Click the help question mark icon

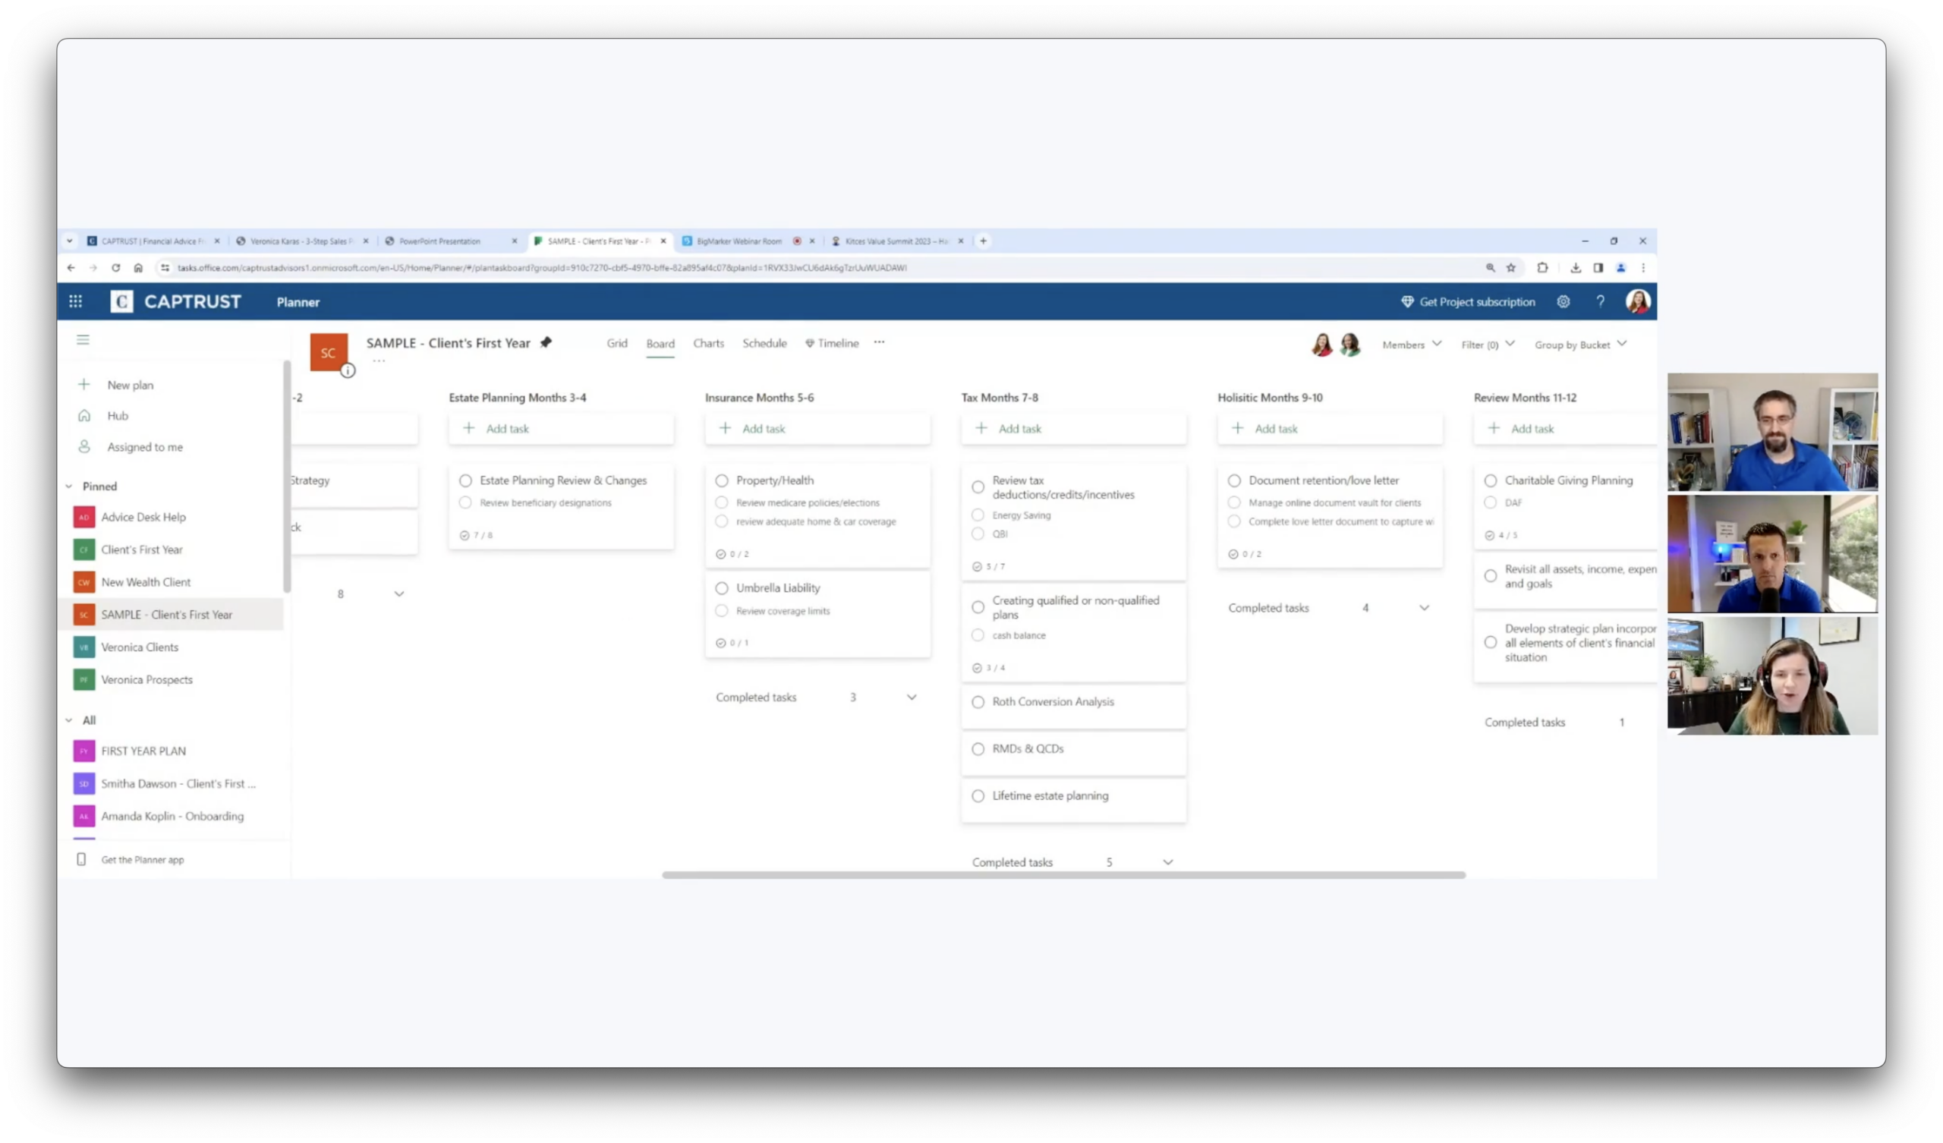tap(1600, 301)
